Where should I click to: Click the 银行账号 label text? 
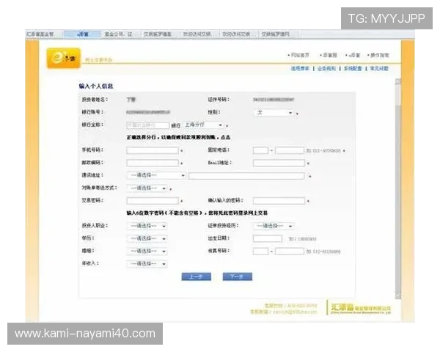click(x=92, y=112)
